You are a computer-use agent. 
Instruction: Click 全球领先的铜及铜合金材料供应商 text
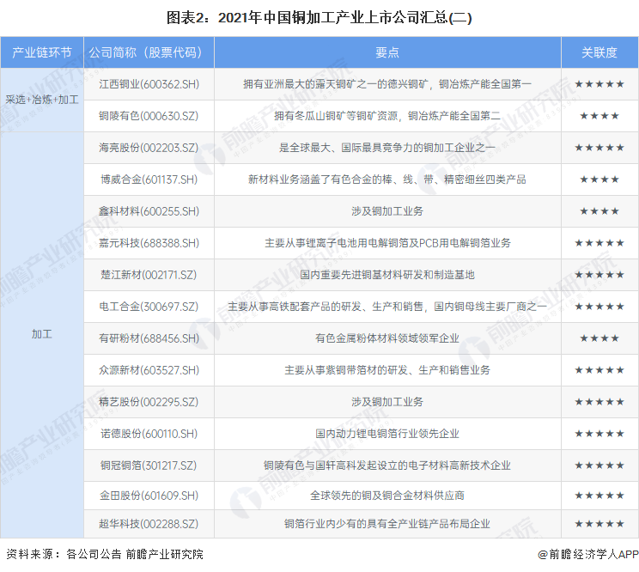pos(387,496)
